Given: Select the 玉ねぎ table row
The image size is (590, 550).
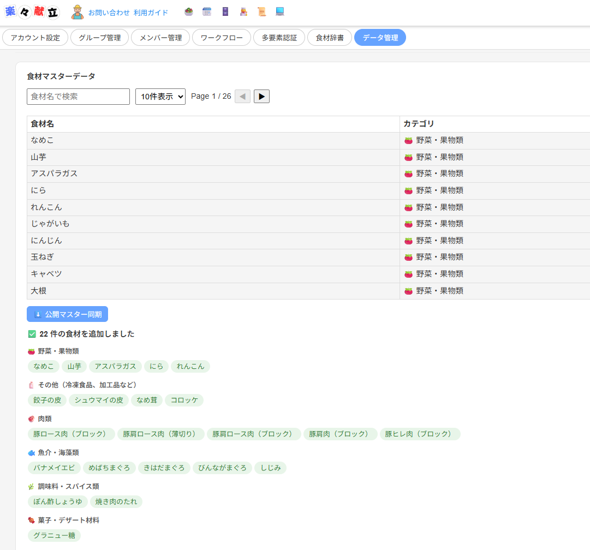Looking at the screenshot, I should pos(308,258).
